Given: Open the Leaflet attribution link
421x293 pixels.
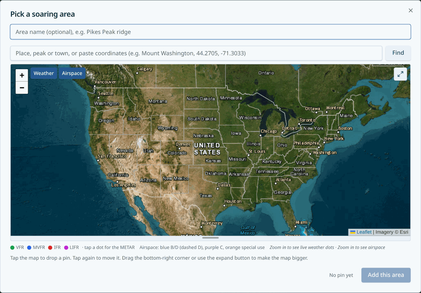Looking at the screenshot, I should [x=364, y=232].
